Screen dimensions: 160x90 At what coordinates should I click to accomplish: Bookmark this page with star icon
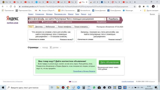point(134,6)
